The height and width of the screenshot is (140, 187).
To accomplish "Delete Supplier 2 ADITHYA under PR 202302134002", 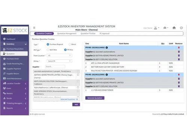I will pyautogui.click(x=179, y=56).
